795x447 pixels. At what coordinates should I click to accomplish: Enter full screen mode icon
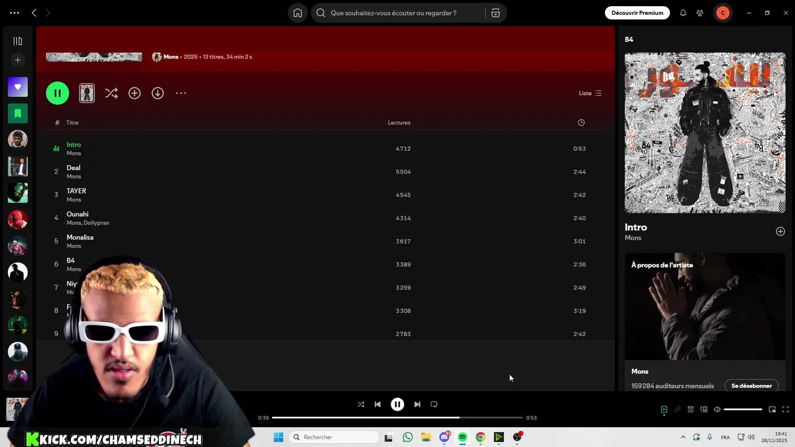point(785,409)
